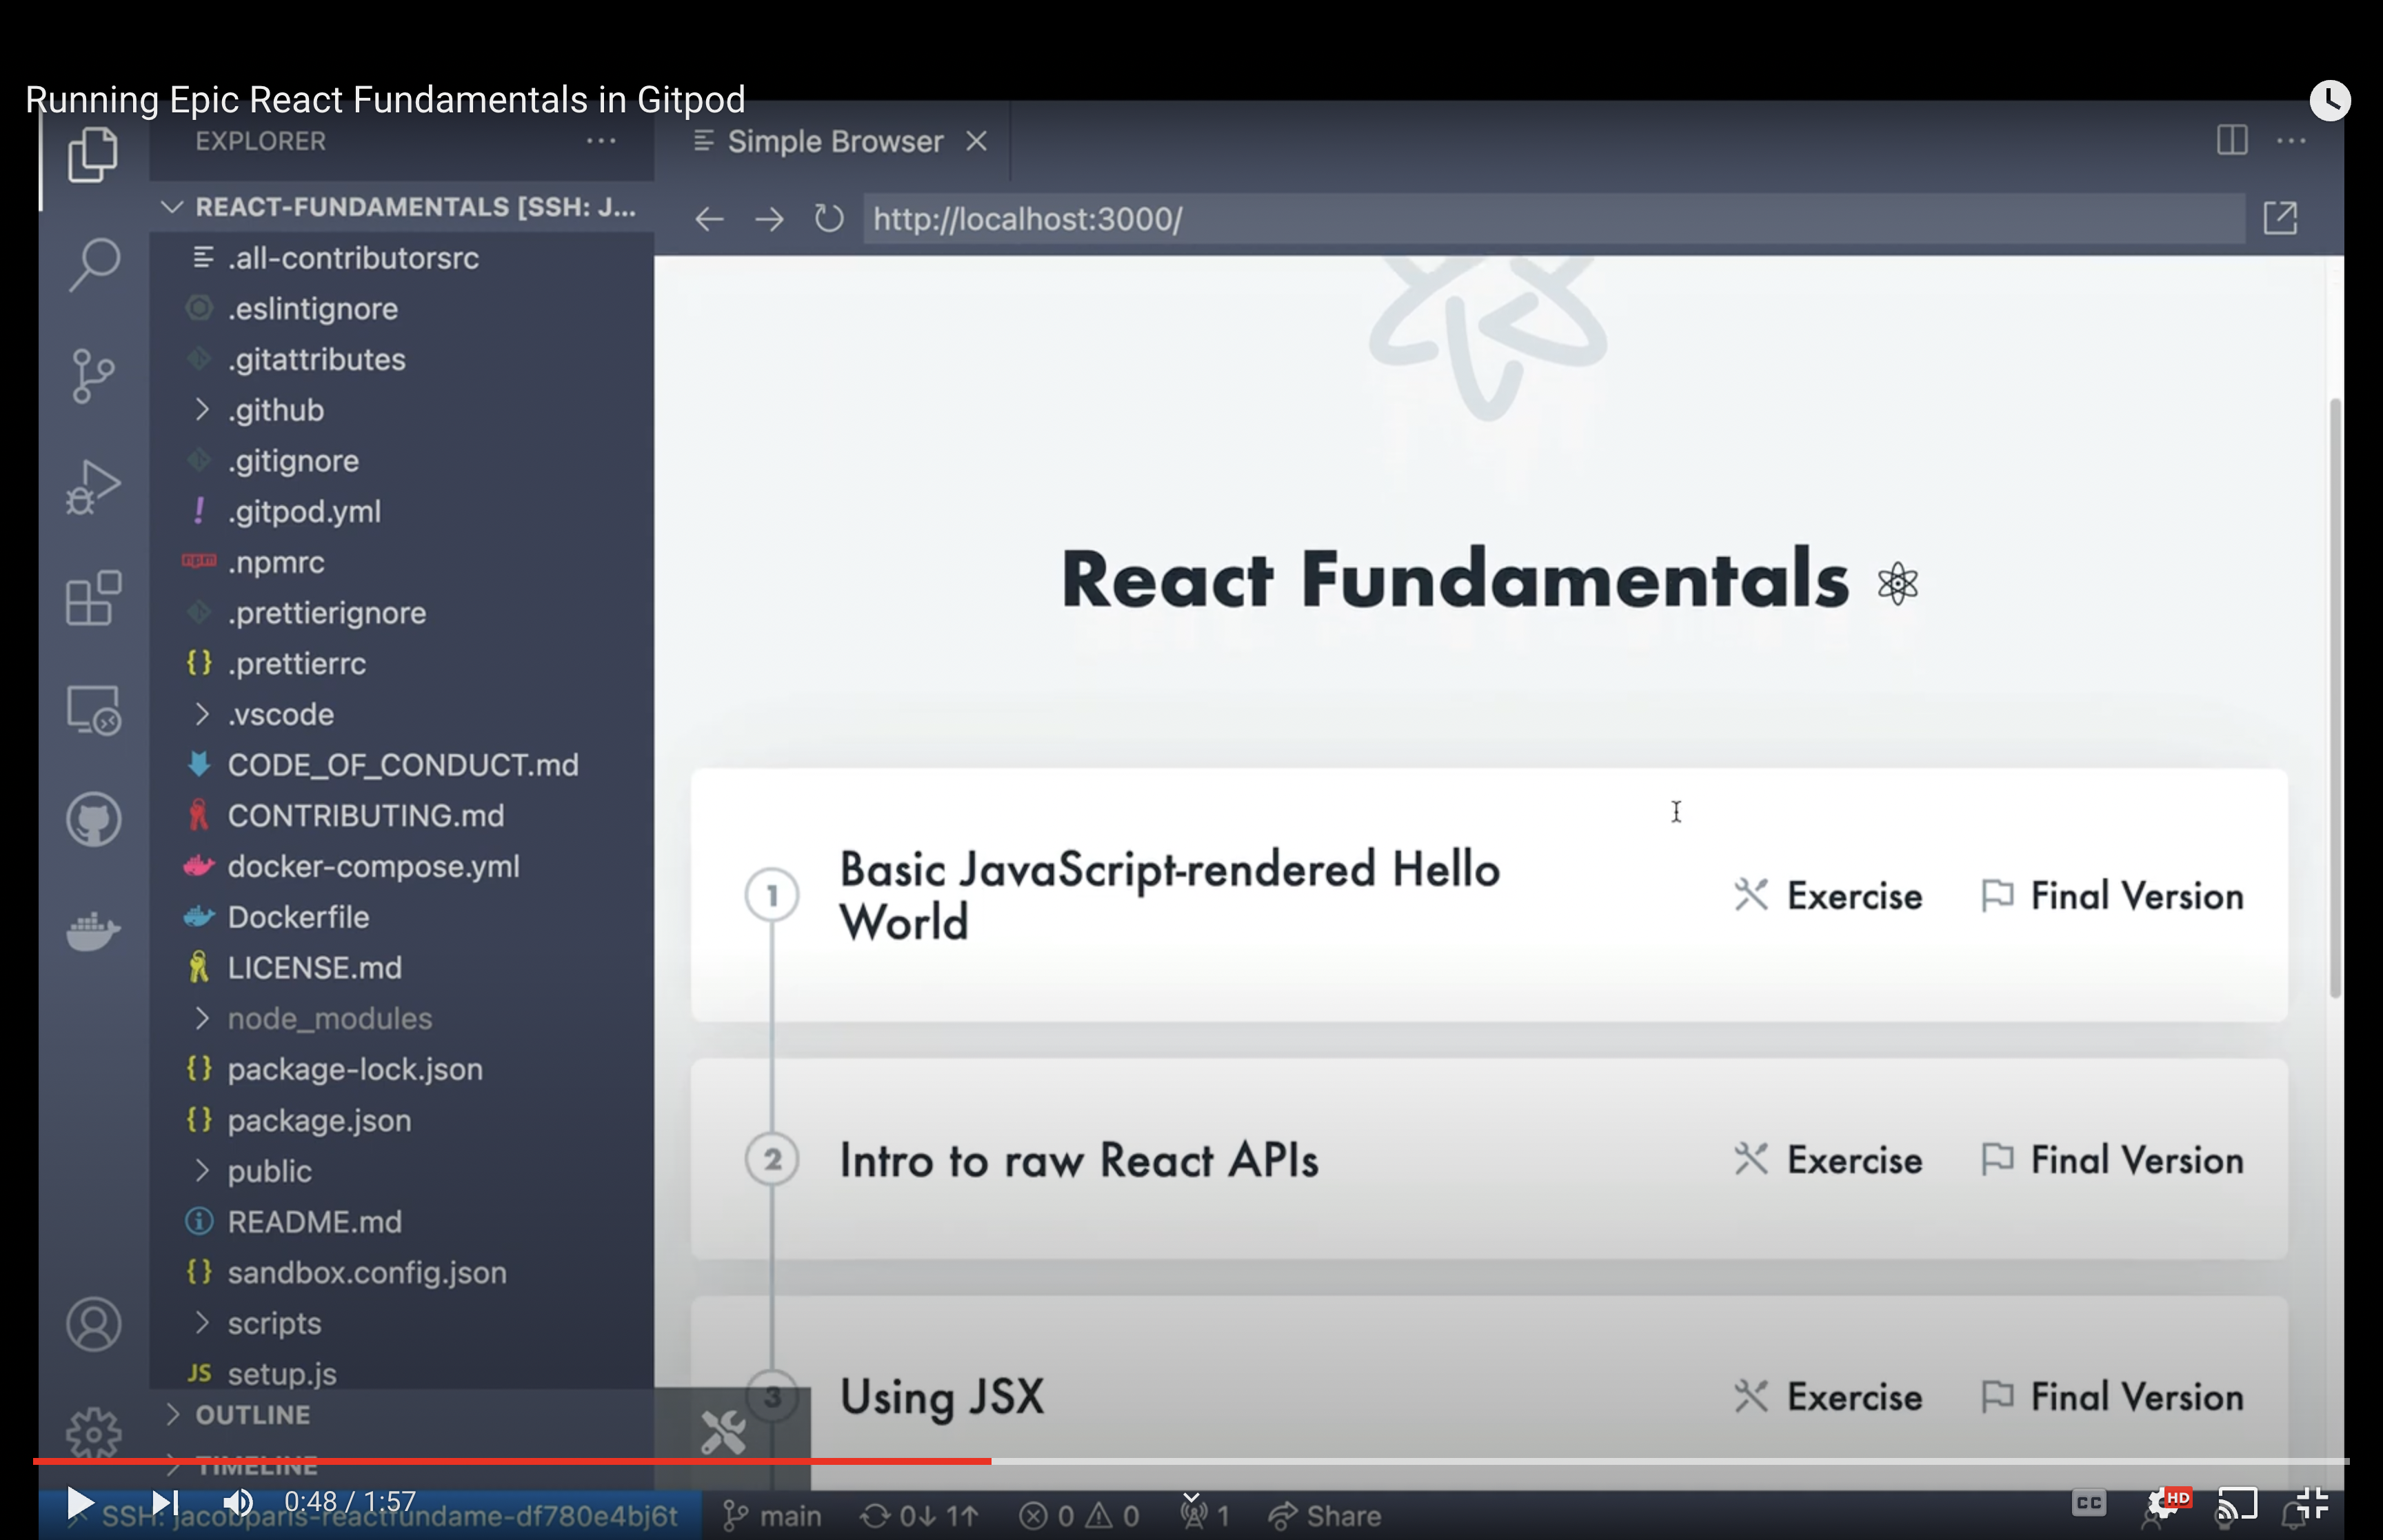Expand the node_modules folder
This screenshot has height=1540, width=2383.
(x=401, y=1018)
